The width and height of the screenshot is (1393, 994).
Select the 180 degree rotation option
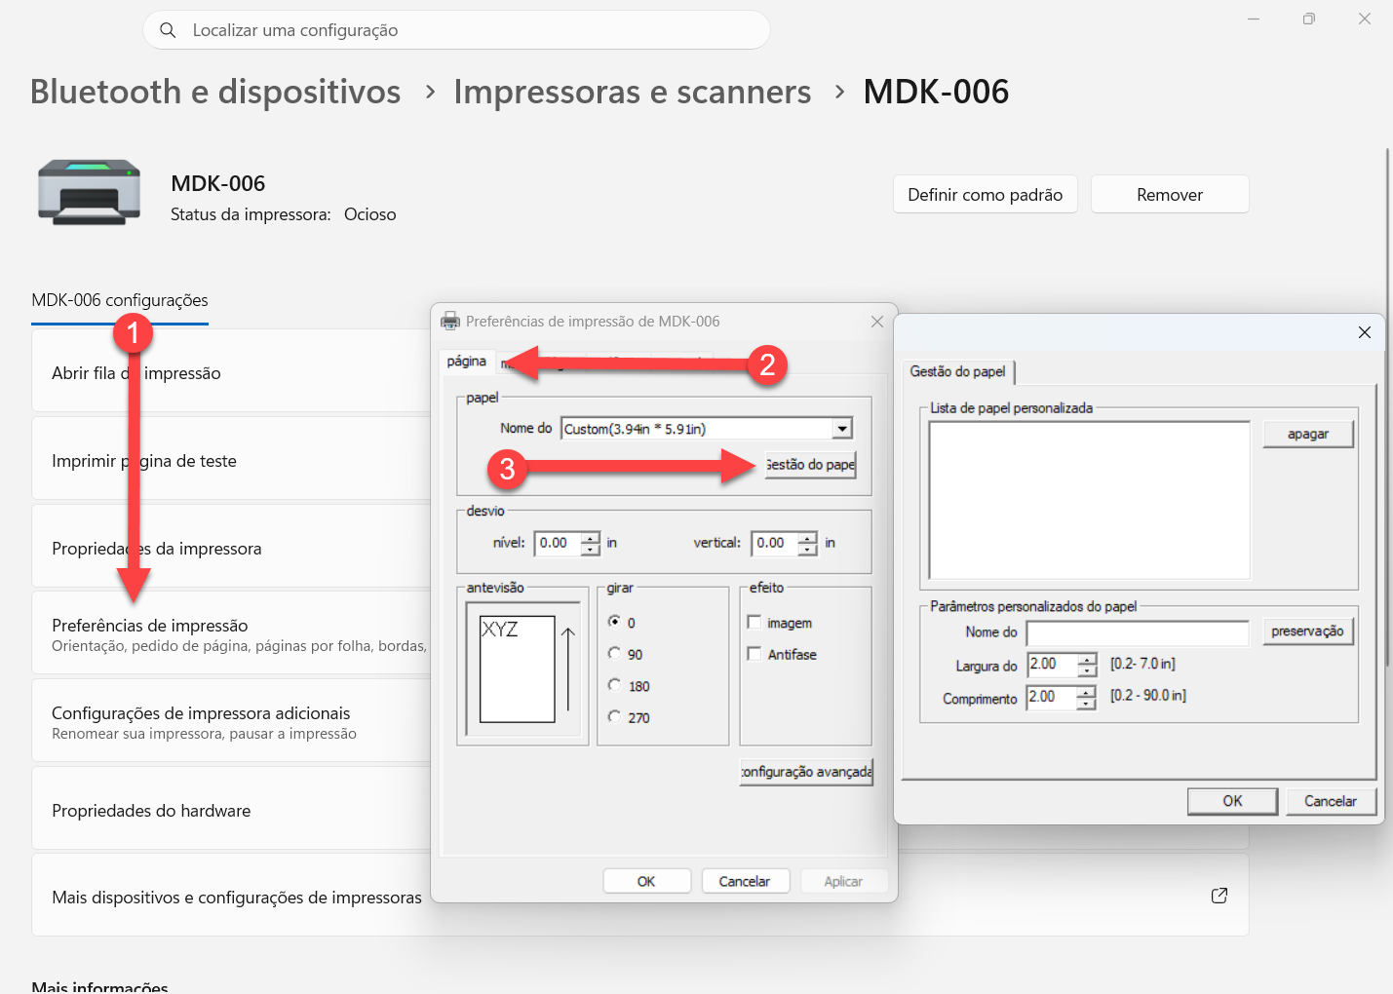pos(614,685)
